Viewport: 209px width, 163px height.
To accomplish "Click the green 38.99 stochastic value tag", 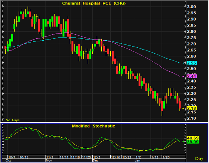I will (x=193, y=142).
